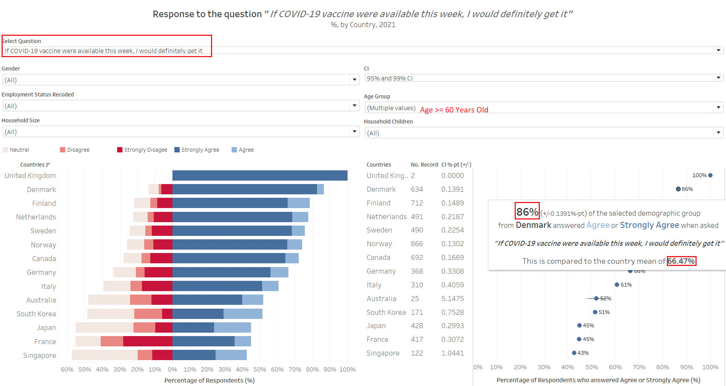
Task: Open the CI confidence interval dropdown
Action: tap(718, 78)
